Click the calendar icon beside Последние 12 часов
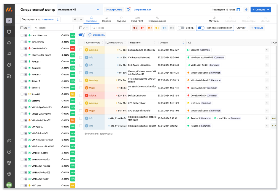The height and width of the screenshot is (192, 279). click(238, 10)
